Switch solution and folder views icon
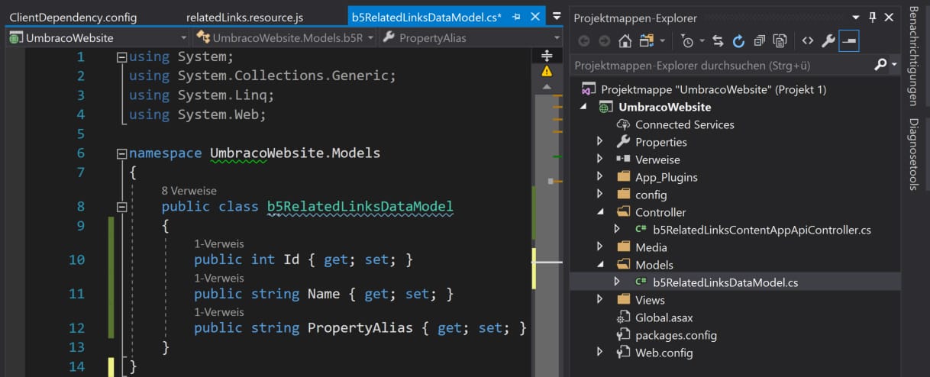Image resolution: width=930 pixels, height=377 pixels. pos(647,40)
